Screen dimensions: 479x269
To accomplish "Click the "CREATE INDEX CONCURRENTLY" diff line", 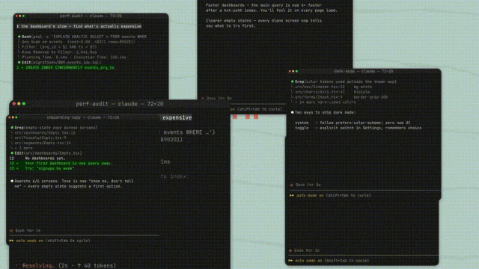I will pyautogui.click(x=65, y=68).
